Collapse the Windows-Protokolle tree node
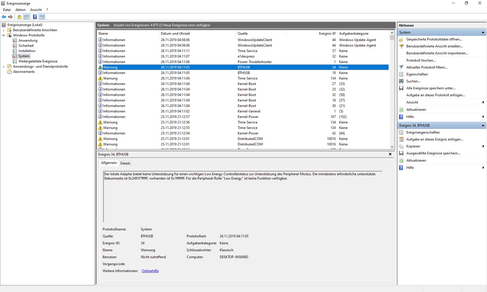Screen dimensions: 487x292 [x=3, y=35]
